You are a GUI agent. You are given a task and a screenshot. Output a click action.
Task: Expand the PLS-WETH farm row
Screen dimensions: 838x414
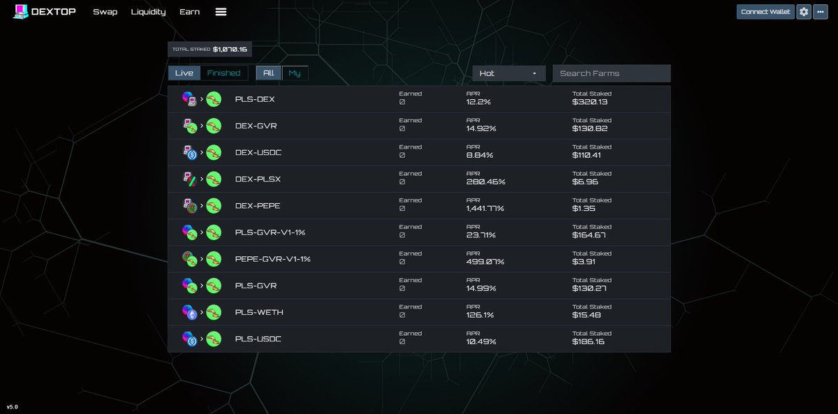(419, 312)
